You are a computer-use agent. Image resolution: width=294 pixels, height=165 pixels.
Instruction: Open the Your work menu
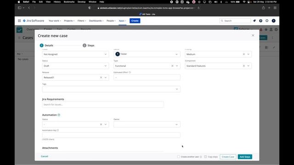(55, 21)
